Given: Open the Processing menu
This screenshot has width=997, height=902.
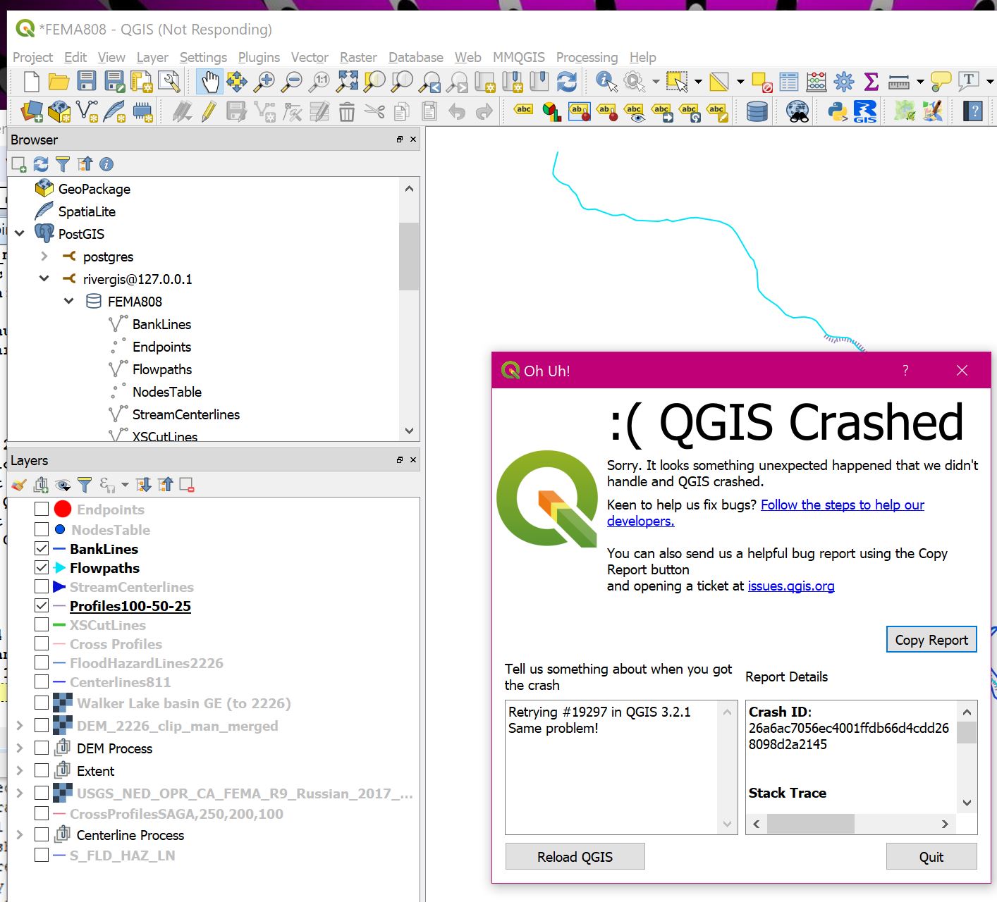Looking at the screenshot, I should click(586, 57).
